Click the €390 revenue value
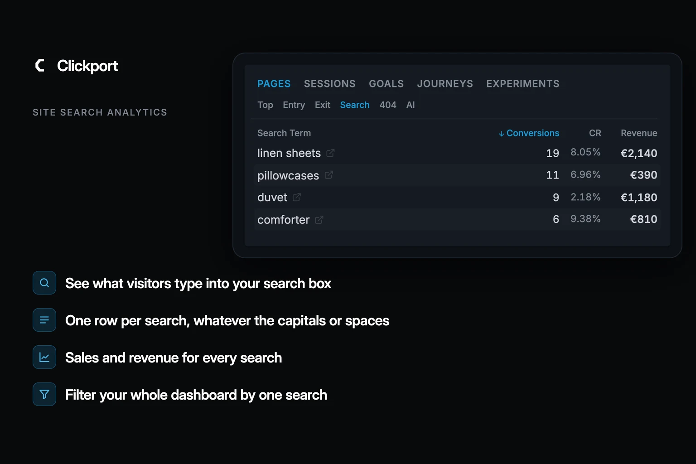696x464 pixels. pos(643,175)
